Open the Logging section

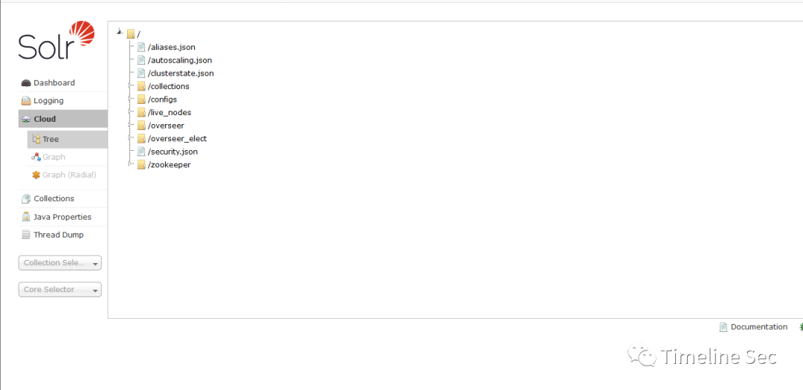point(48,101)
